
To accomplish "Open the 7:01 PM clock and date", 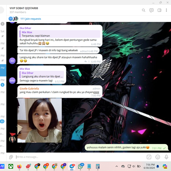I will point(149,166).
